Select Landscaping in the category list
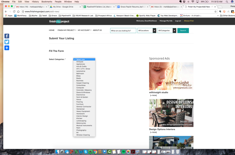 point(81,121)
